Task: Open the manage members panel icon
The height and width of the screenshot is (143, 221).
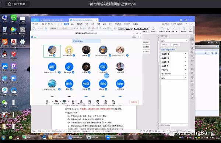Action: 81,102
